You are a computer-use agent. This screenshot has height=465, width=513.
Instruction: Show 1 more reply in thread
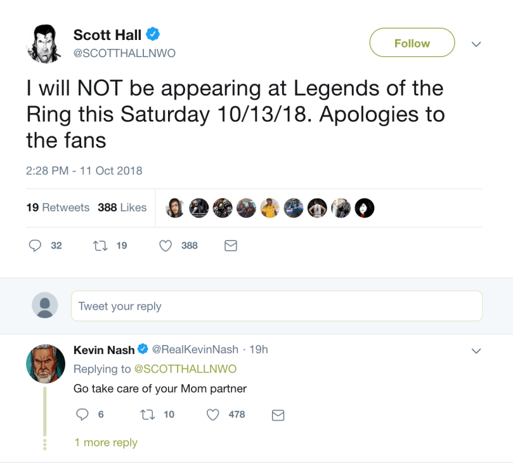pos(106,443)
